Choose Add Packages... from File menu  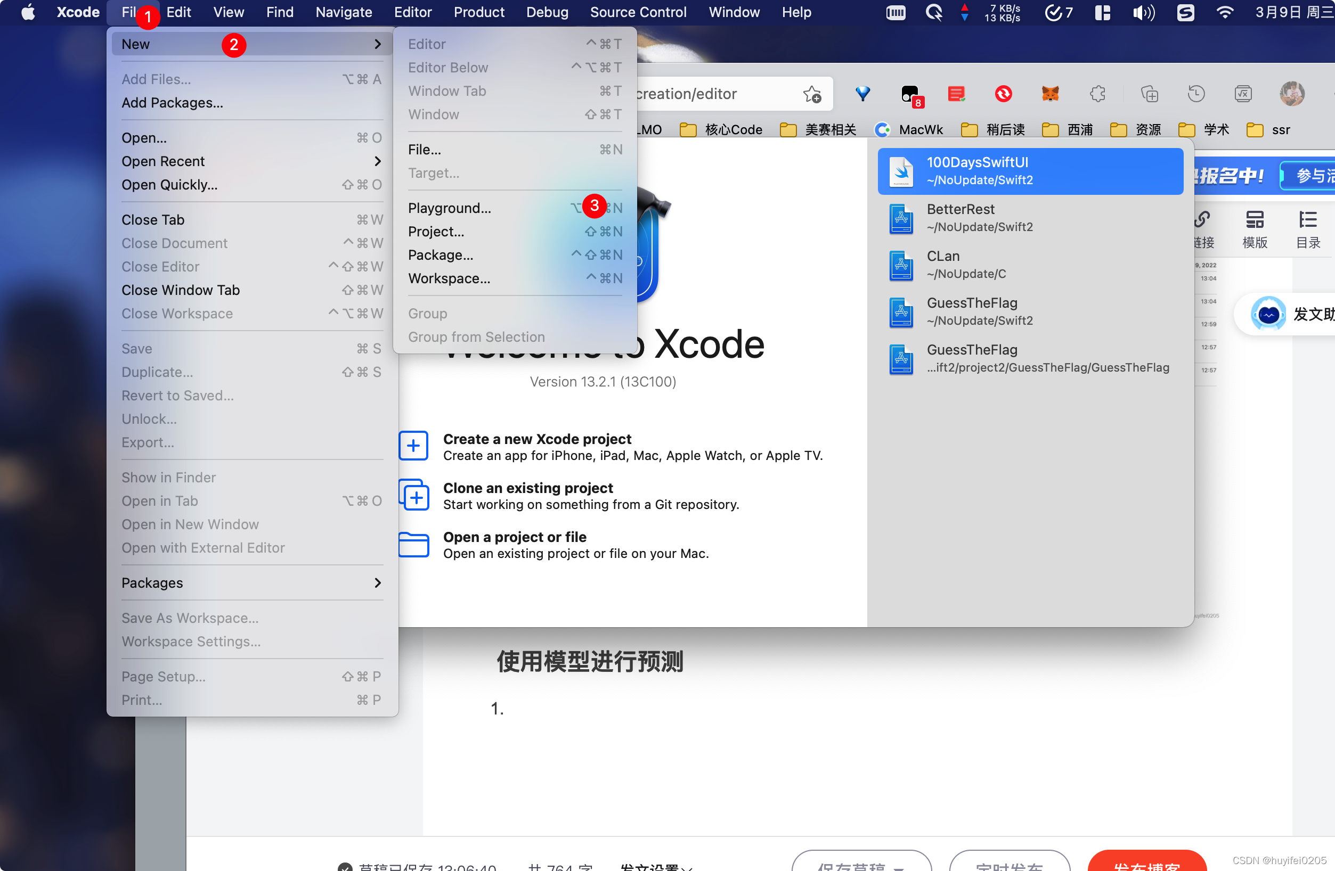click(x=252, y=103)
